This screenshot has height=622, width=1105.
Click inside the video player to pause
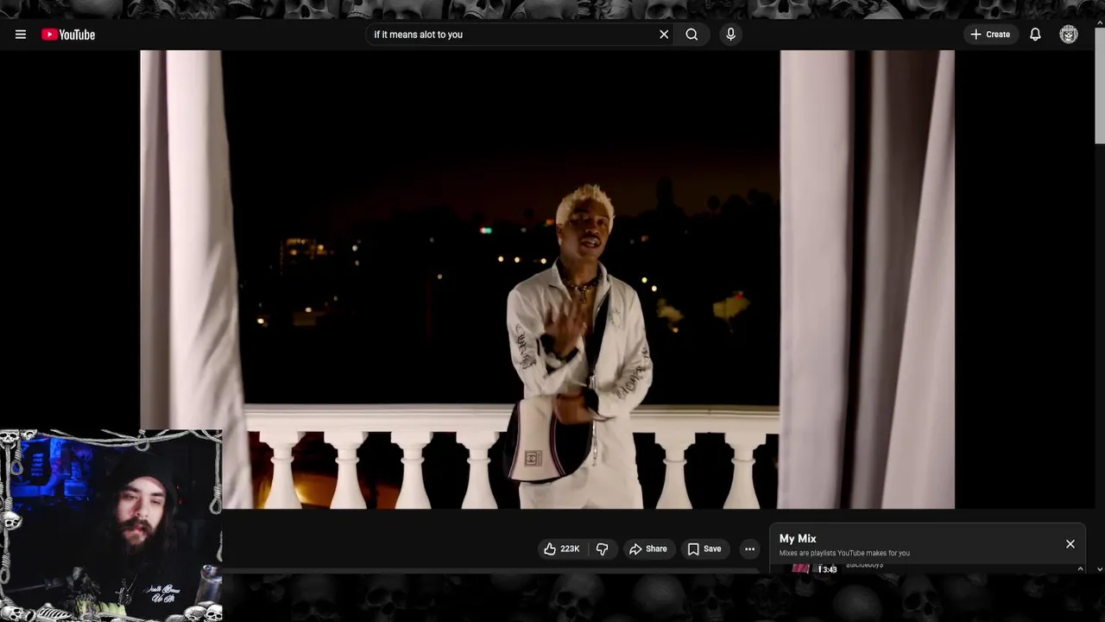(547, 279)
